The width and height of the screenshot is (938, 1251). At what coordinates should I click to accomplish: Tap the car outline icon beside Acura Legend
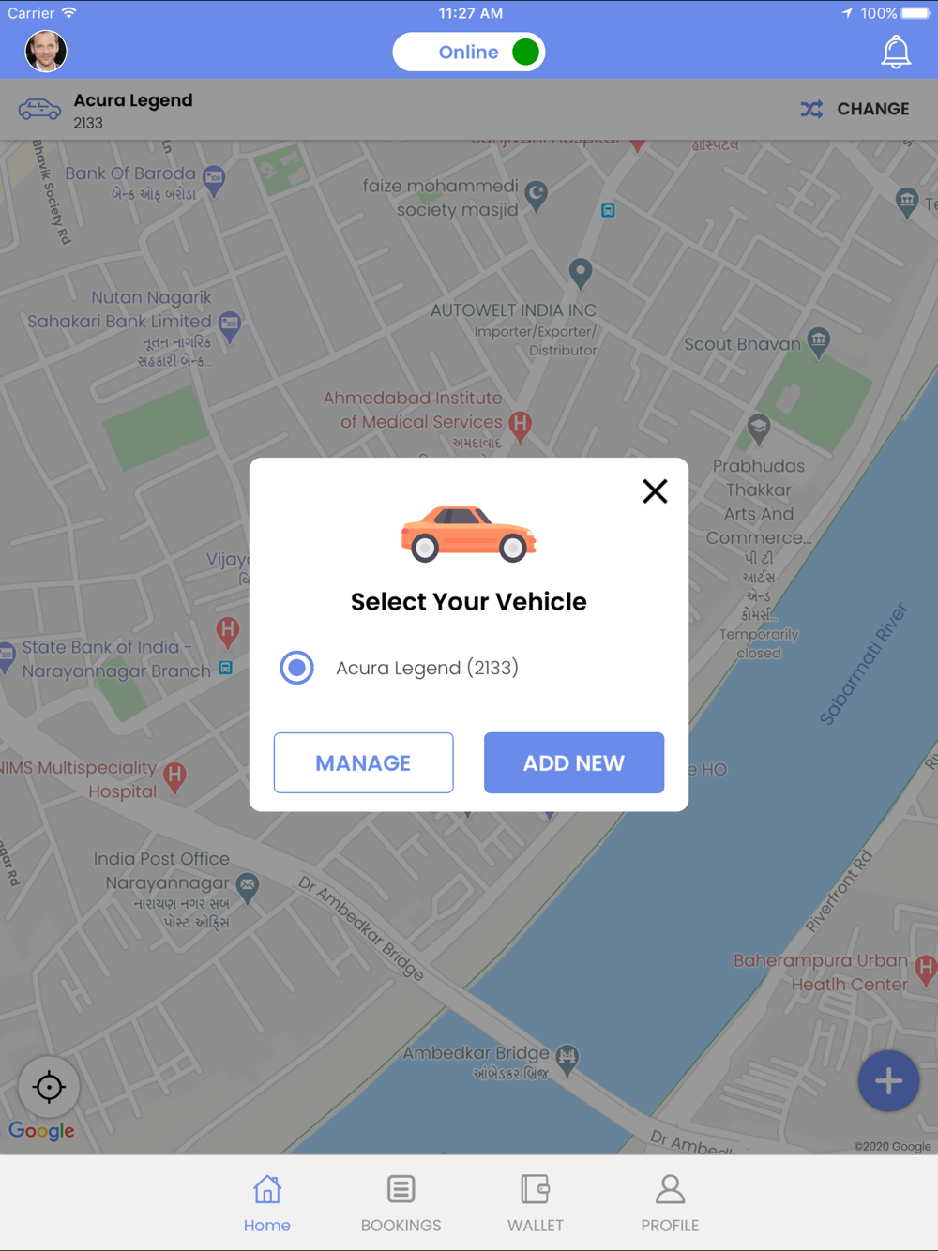(39, 109)
